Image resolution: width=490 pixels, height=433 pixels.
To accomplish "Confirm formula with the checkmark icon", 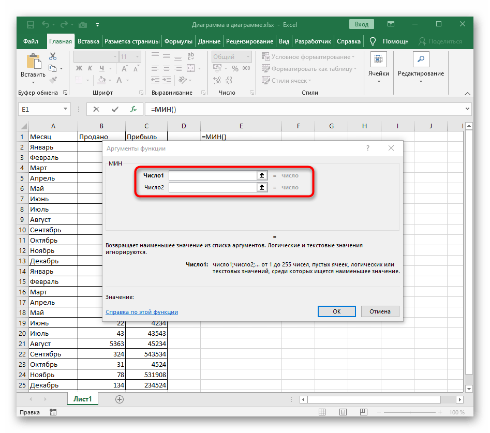I will click(115, 109).
